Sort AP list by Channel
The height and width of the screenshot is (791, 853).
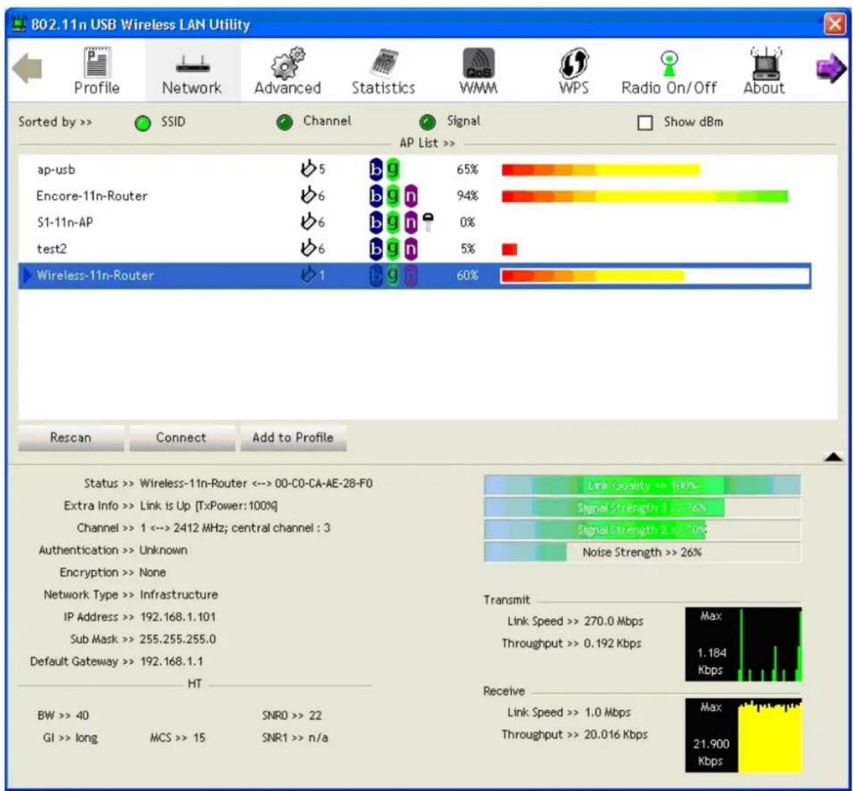coord(285,122)
